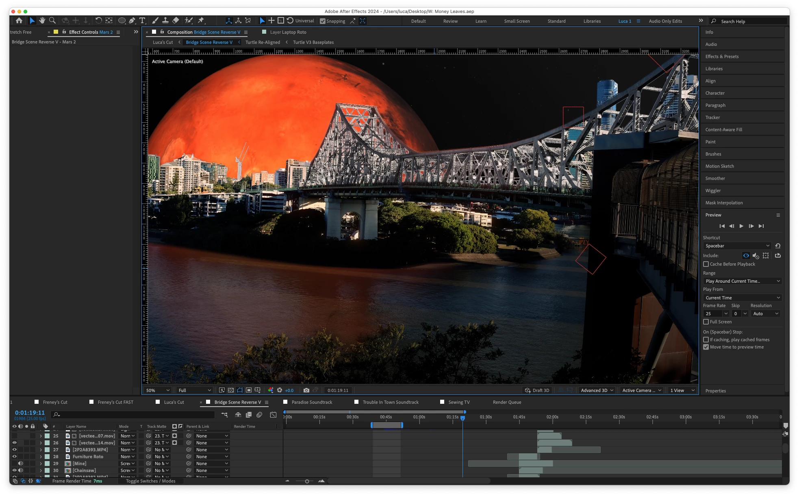799x496 pixels.
Task: Select the Hand tool
Action: [42, 21]
